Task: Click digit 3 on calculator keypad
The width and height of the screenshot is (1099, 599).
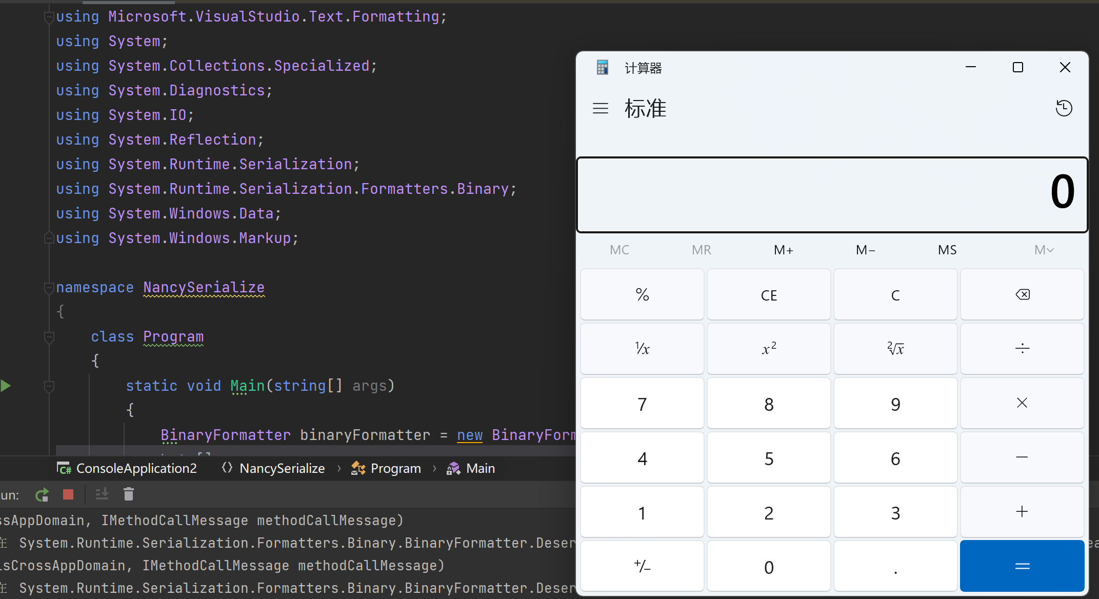Action: click(x=895, y=512)
